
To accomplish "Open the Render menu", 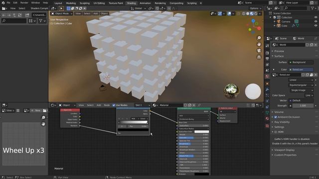I will pyautogui.click(x=24, y=3).
